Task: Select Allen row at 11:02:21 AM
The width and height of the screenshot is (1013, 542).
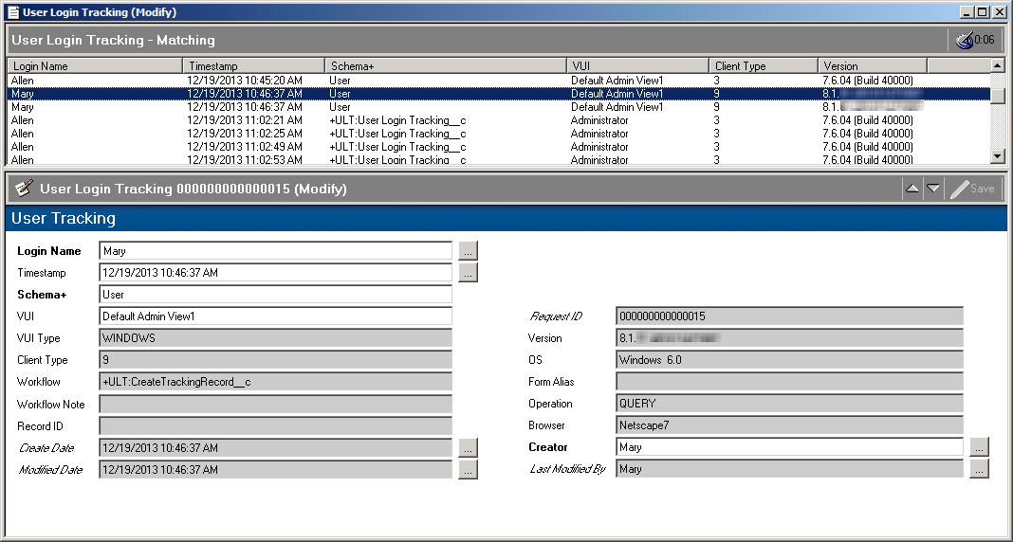Action: 499,120
